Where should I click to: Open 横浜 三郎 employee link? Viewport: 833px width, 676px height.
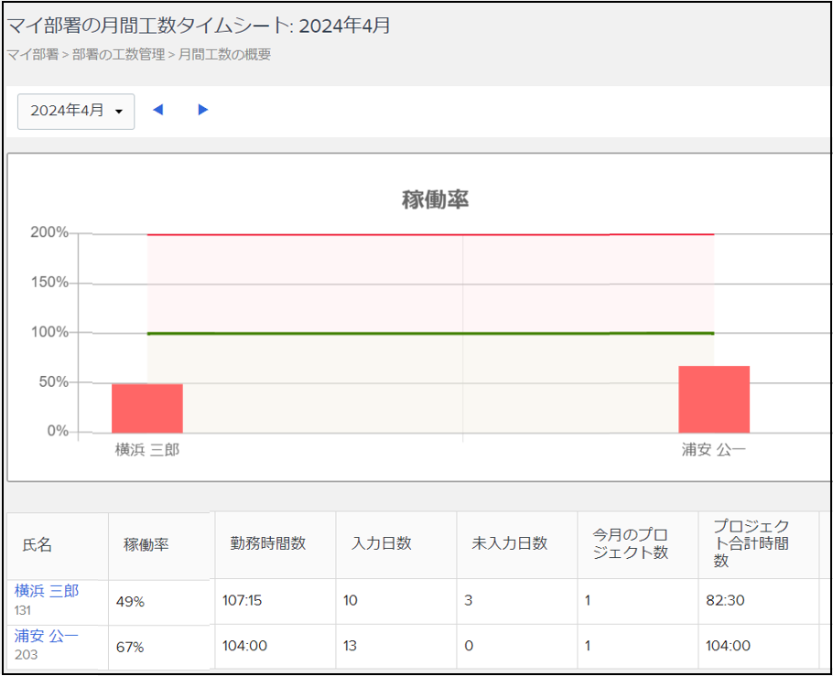pos(47,591)
